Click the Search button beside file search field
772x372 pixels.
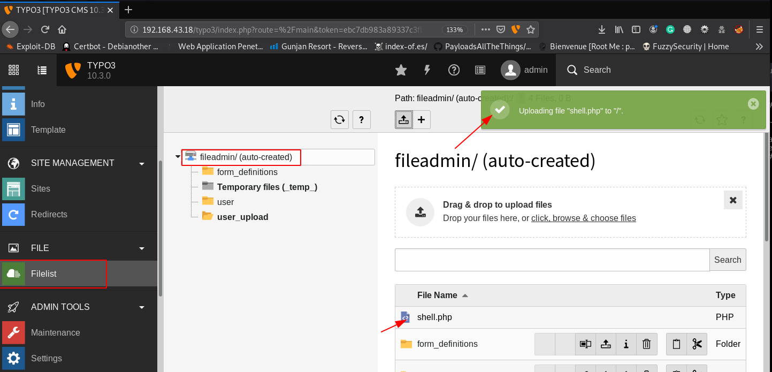[x=728, y=260]
